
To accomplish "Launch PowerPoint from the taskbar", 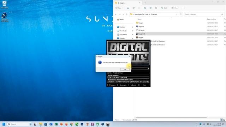I will (61, 124).
